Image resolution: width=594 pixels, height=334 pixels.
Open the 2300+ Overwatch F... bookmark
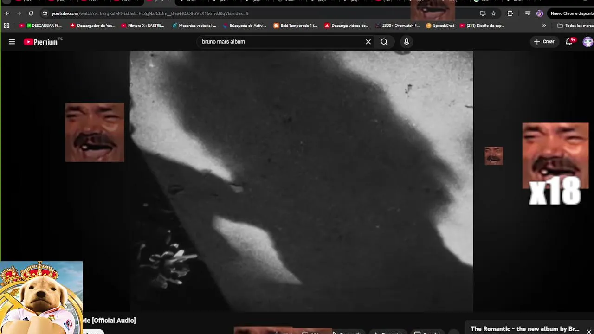397,26
